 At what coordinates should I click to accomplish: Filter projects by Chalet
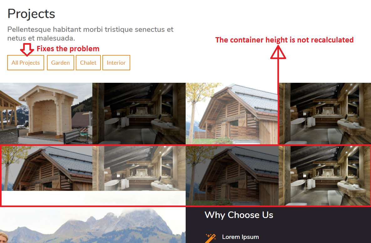(88, 62)
